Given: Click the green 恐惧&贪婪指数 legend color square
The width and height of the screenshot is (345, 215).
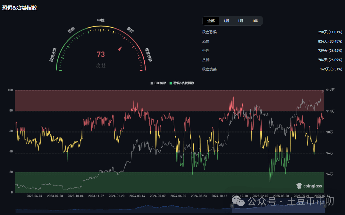Looking at the screenshot, I should pos(171,83).
